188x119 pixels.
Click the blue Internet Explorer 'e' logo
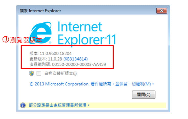(x=40, y=33)
